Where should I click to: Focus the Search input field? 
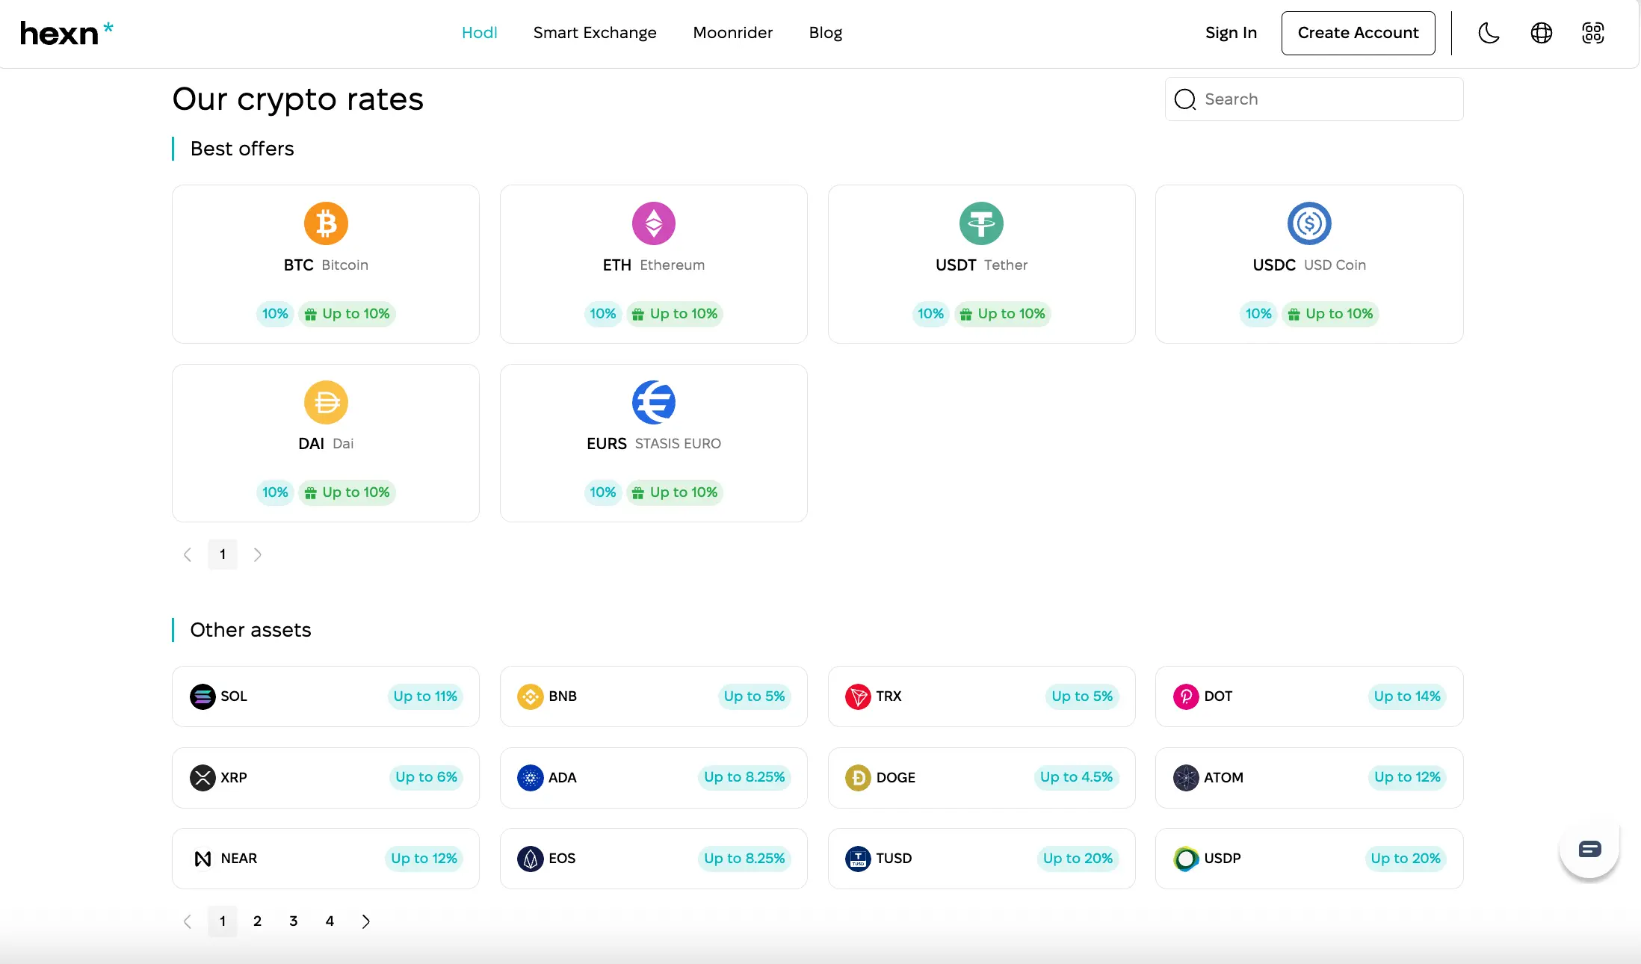[x=1314, y=99]
